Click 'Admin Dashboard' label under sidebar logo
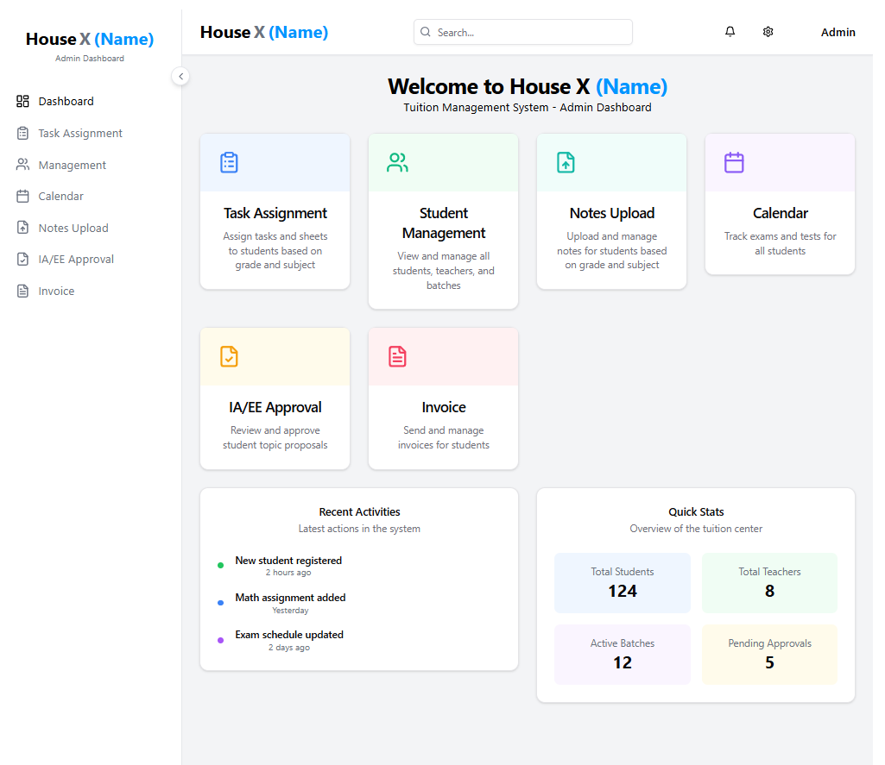 90,58
